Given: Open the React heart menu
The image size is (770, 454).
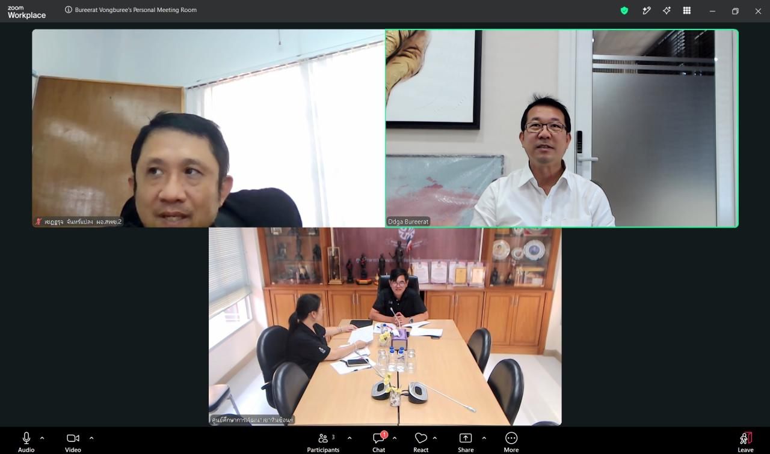Looking at the screenshot, I should (421, 442).
